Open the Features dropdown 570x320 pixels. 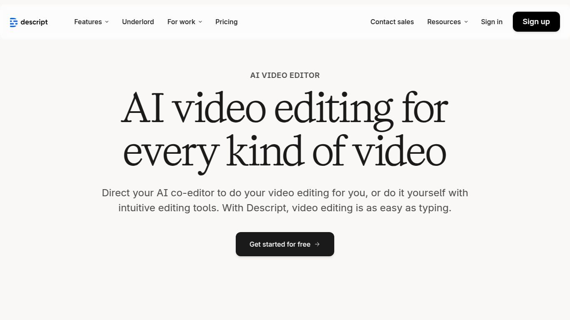click(88, 22)
